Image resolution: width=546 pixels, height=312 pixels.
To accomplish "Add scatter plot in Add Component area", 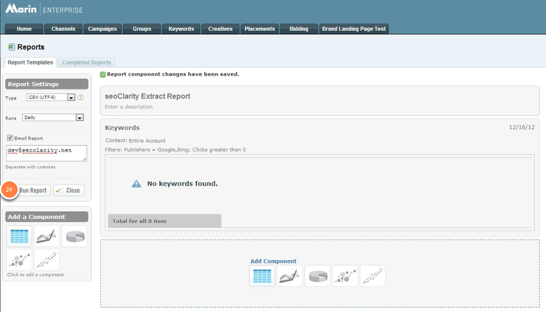I will click(x=373, y=276).
